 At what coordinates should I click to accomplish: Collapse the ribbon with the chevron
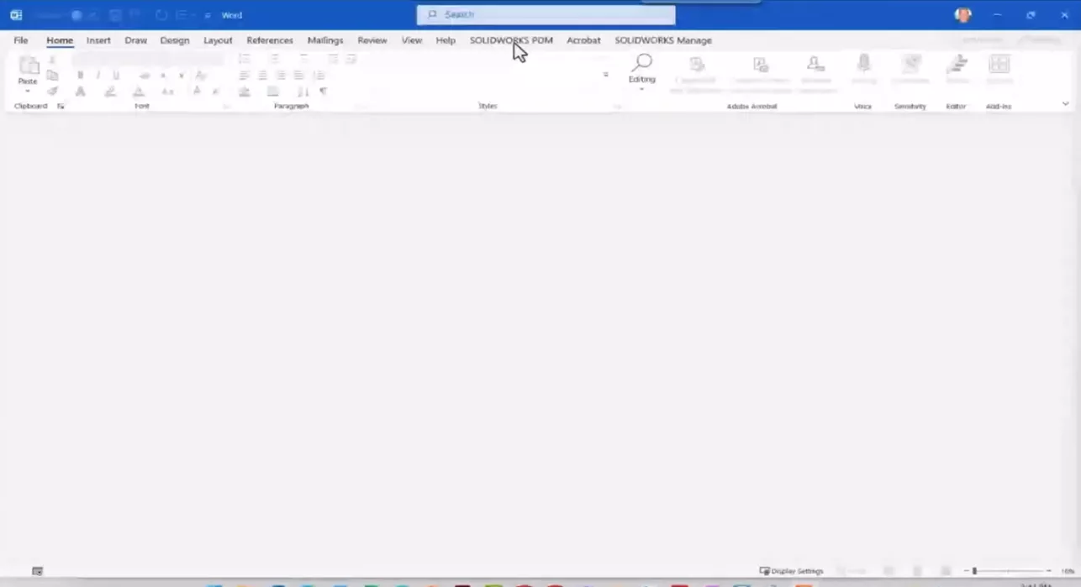tap(1066, 103)
